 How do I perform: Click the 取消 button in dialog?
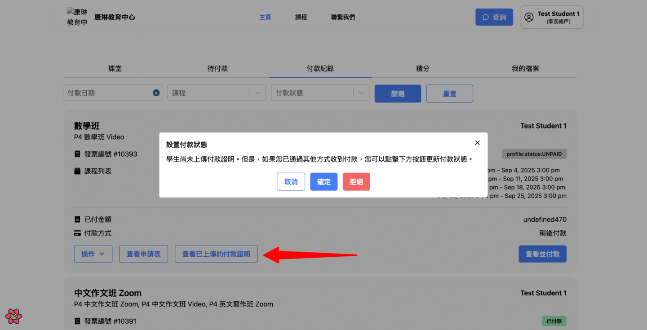pos(291,182)
